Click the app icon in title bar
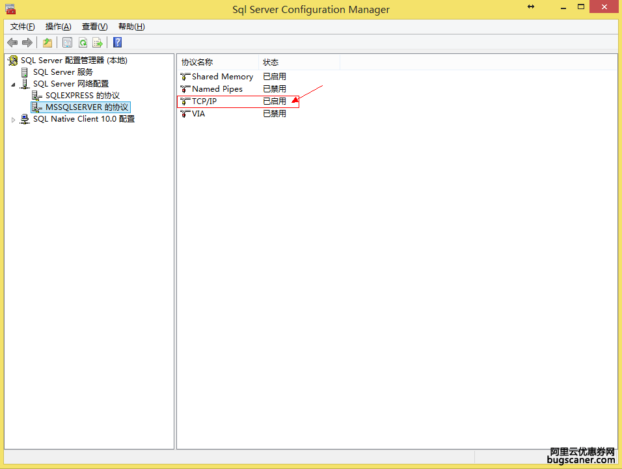 click(10, 9)
